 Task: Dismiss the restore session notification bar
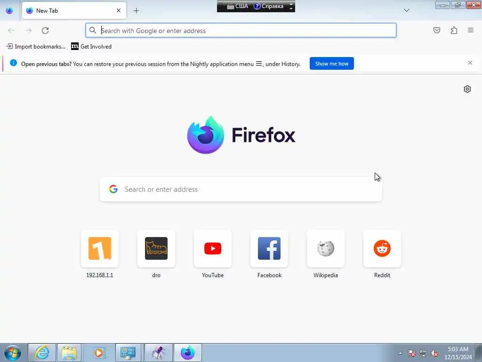470,63
